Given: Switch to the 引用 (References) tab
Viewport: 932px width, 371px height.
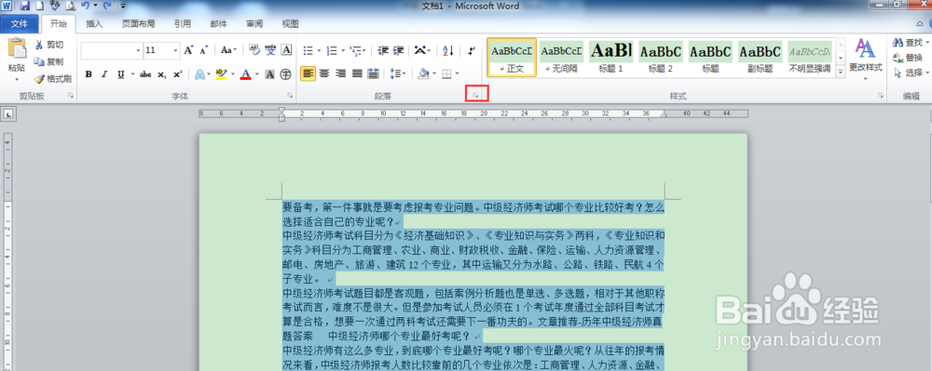Looking at the screenshot, I should coord(183,23).
